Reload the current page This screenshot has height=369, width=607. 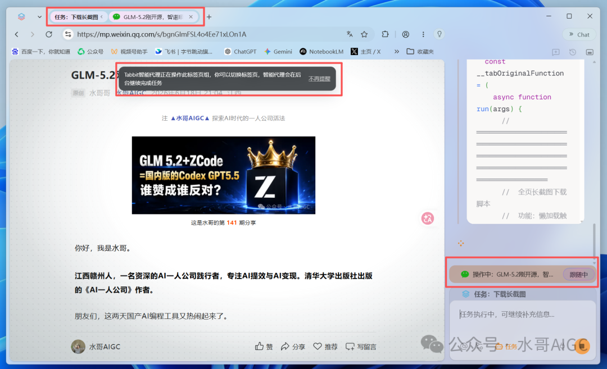coord(49,34)
